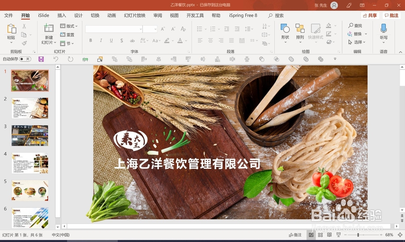Switch to the Design (设计) tab
This screenshot has height=242, width=405.
coord(78,15)
